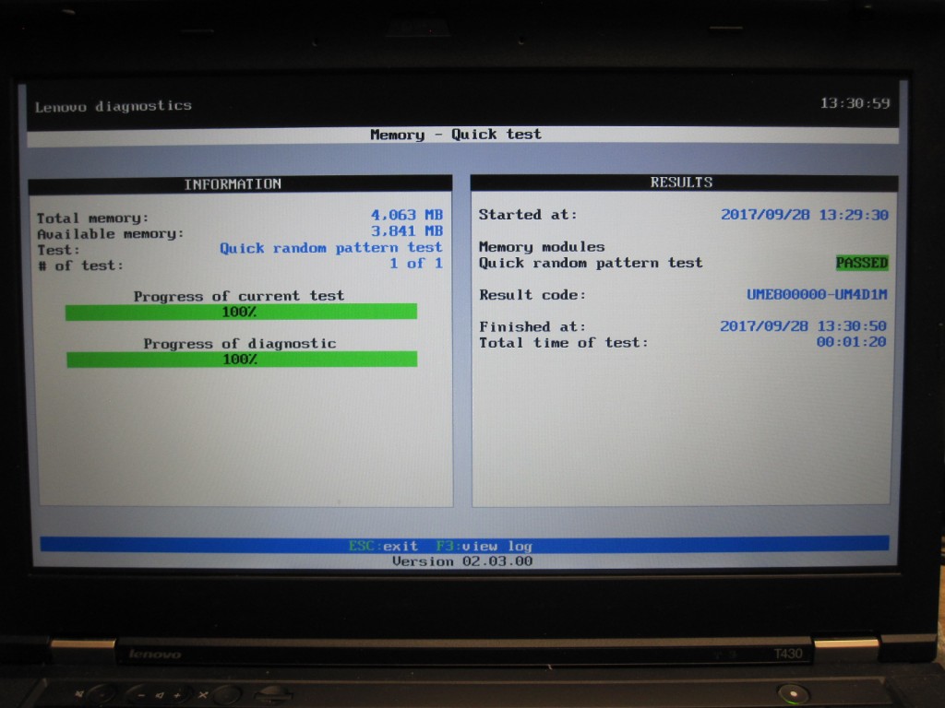Click the 'Memory - Quick test' title bar
This screenshot has height=708, width=945.
click(462, 135)
